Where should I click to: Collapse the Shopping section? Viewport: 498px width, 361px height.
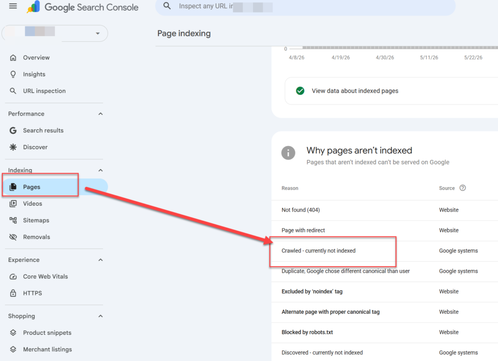pos(101,316)
